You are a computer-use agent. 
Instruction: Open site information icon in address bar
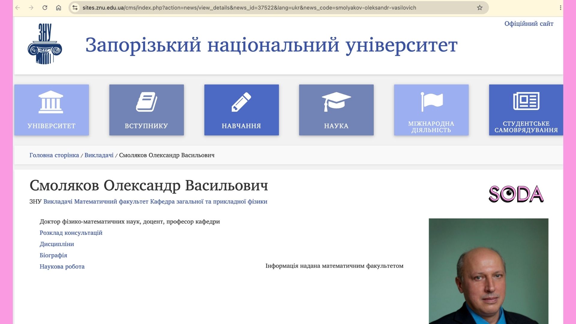tap(75, 8)
